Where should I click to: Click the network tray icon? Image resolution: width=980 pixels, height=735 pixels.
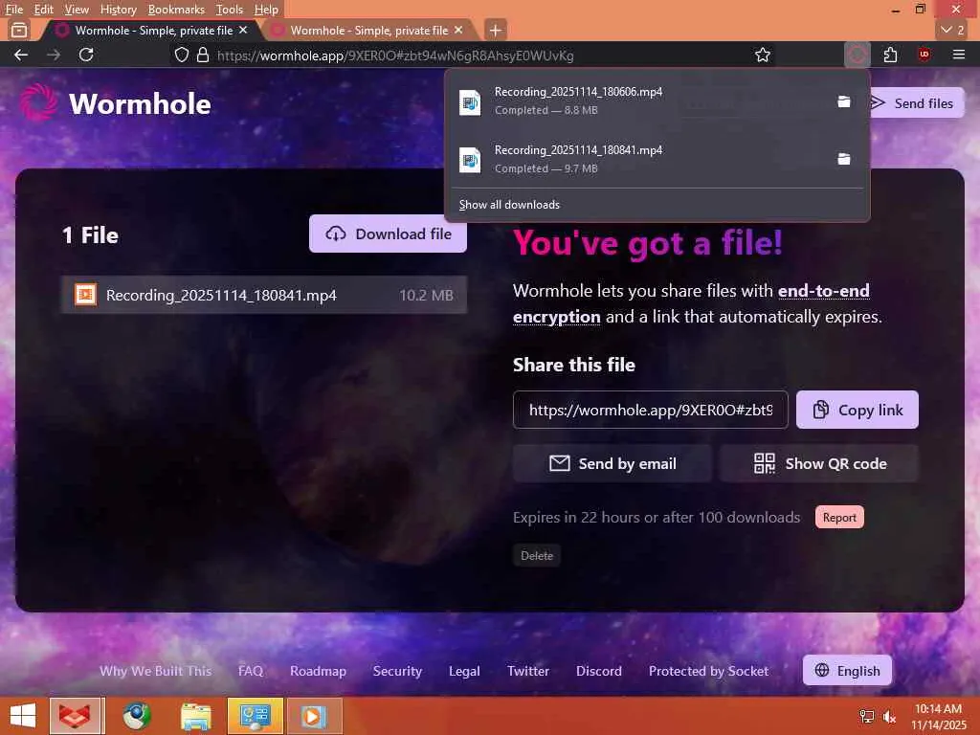tap(867, 716)
